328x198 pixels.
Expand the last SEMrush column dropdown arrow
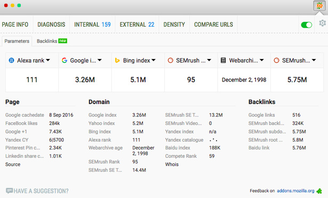click(x=314, y=60)
